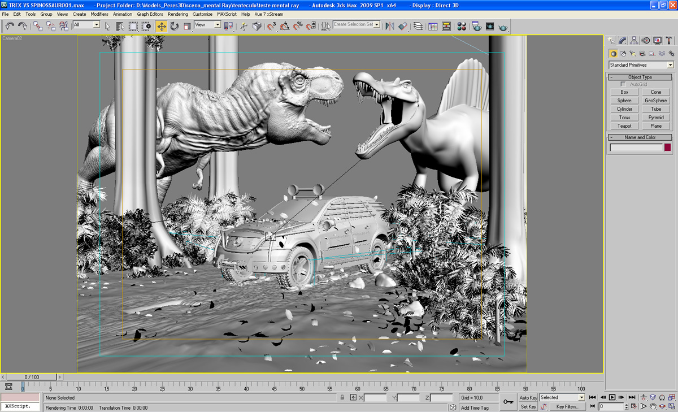Toggle Set Key animation mode

click(528, 406)
